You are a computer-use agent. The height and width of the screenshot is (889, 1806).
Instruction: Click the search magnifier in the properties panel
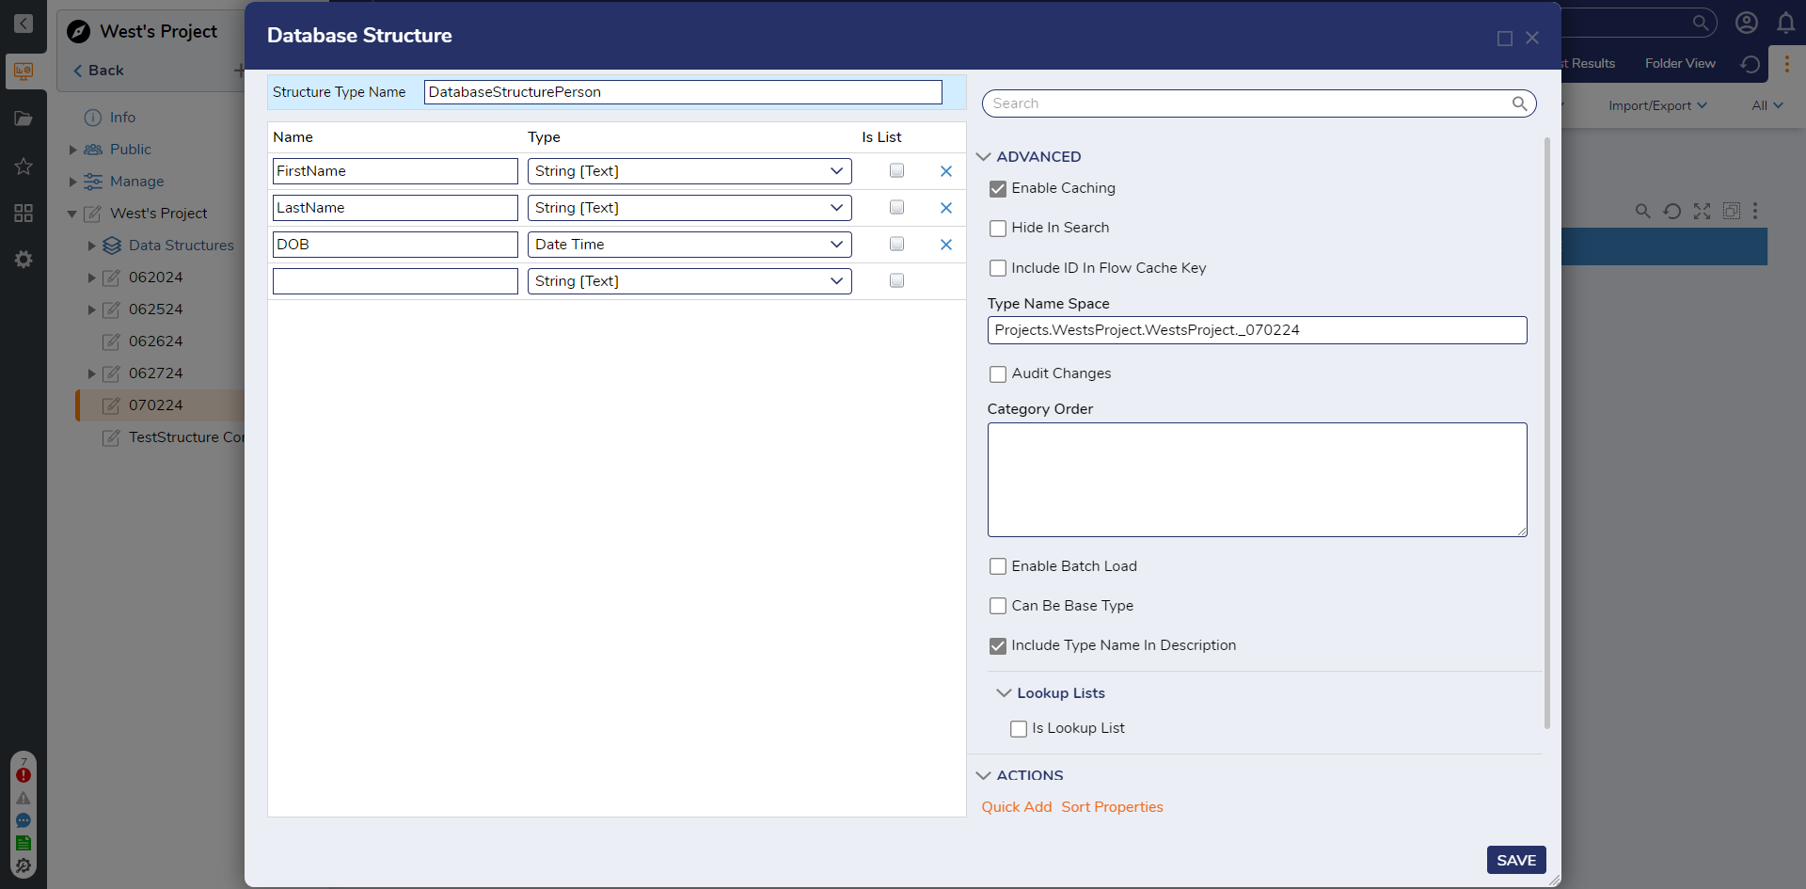[x=1519, y=103]
